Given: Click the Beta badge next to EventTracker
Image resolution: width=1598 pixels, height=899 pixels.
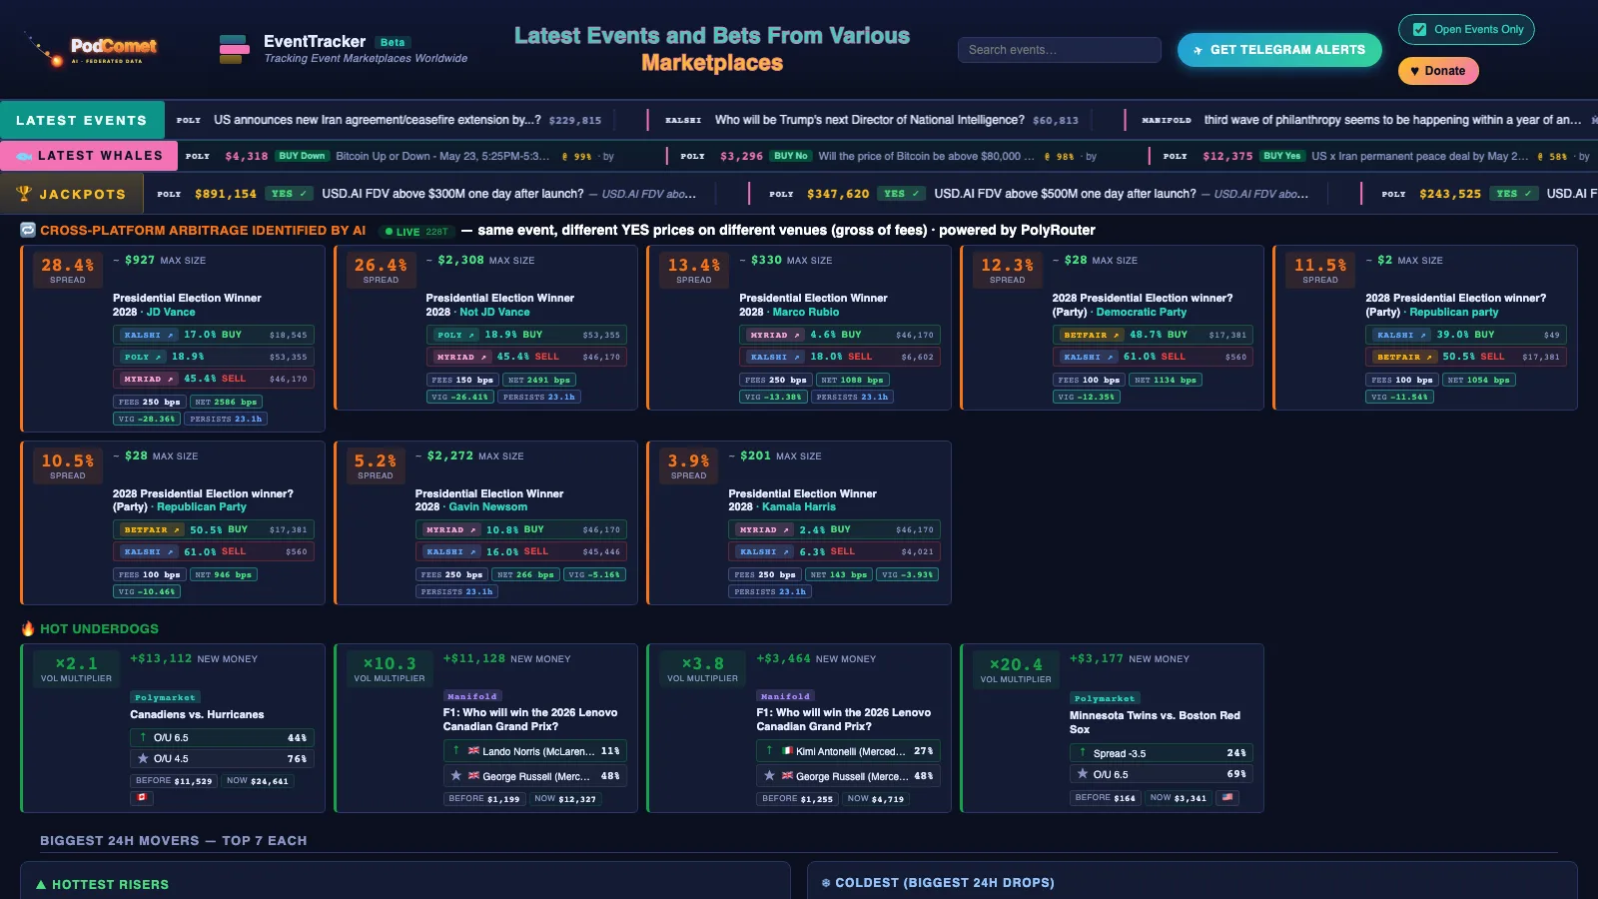Looking at the screenshot, I should click(393, 42).
